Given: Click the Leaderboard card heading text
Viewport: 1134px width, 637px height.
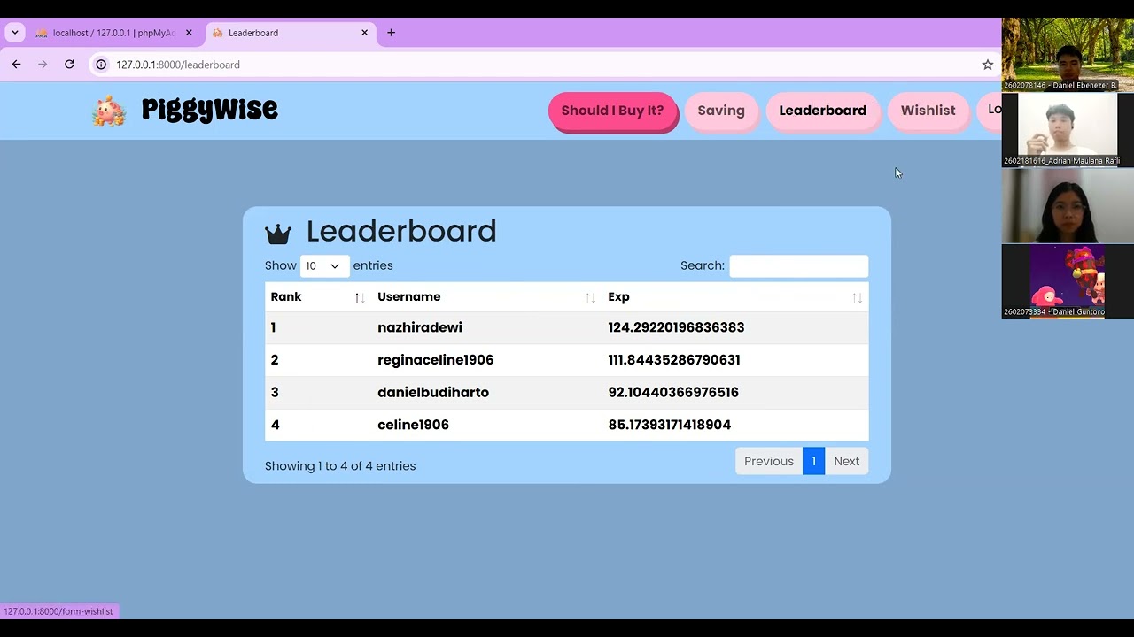Looking at the screenshot, I should coord(401,231).
